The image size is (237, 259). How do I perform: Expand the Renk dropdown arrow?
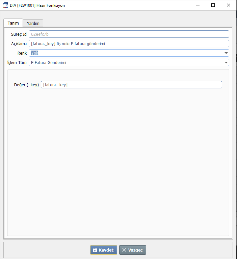tap(226, 53)
